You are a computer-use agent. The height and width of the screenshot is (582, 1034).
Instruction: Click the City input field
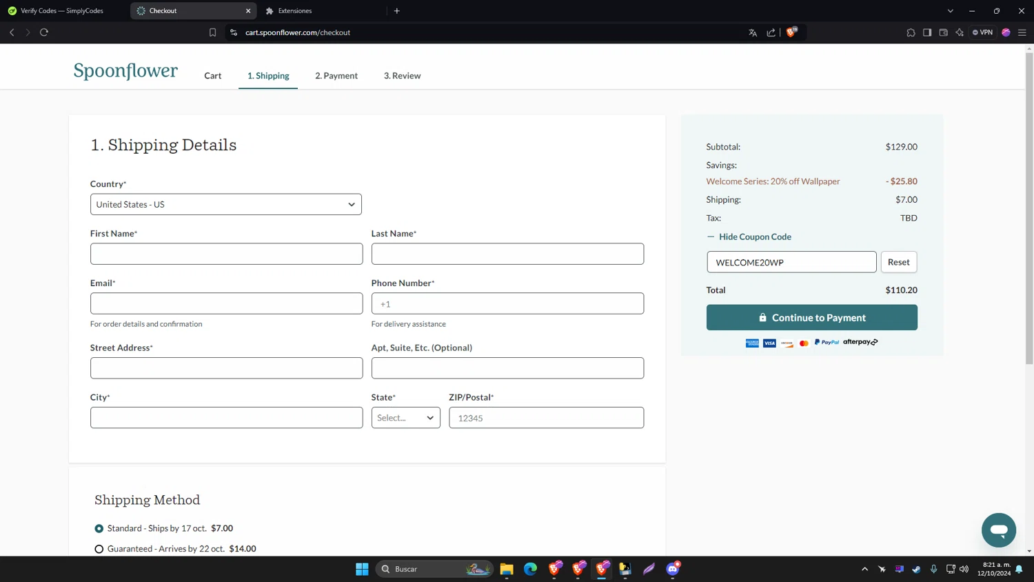click(x=226, y=418)
